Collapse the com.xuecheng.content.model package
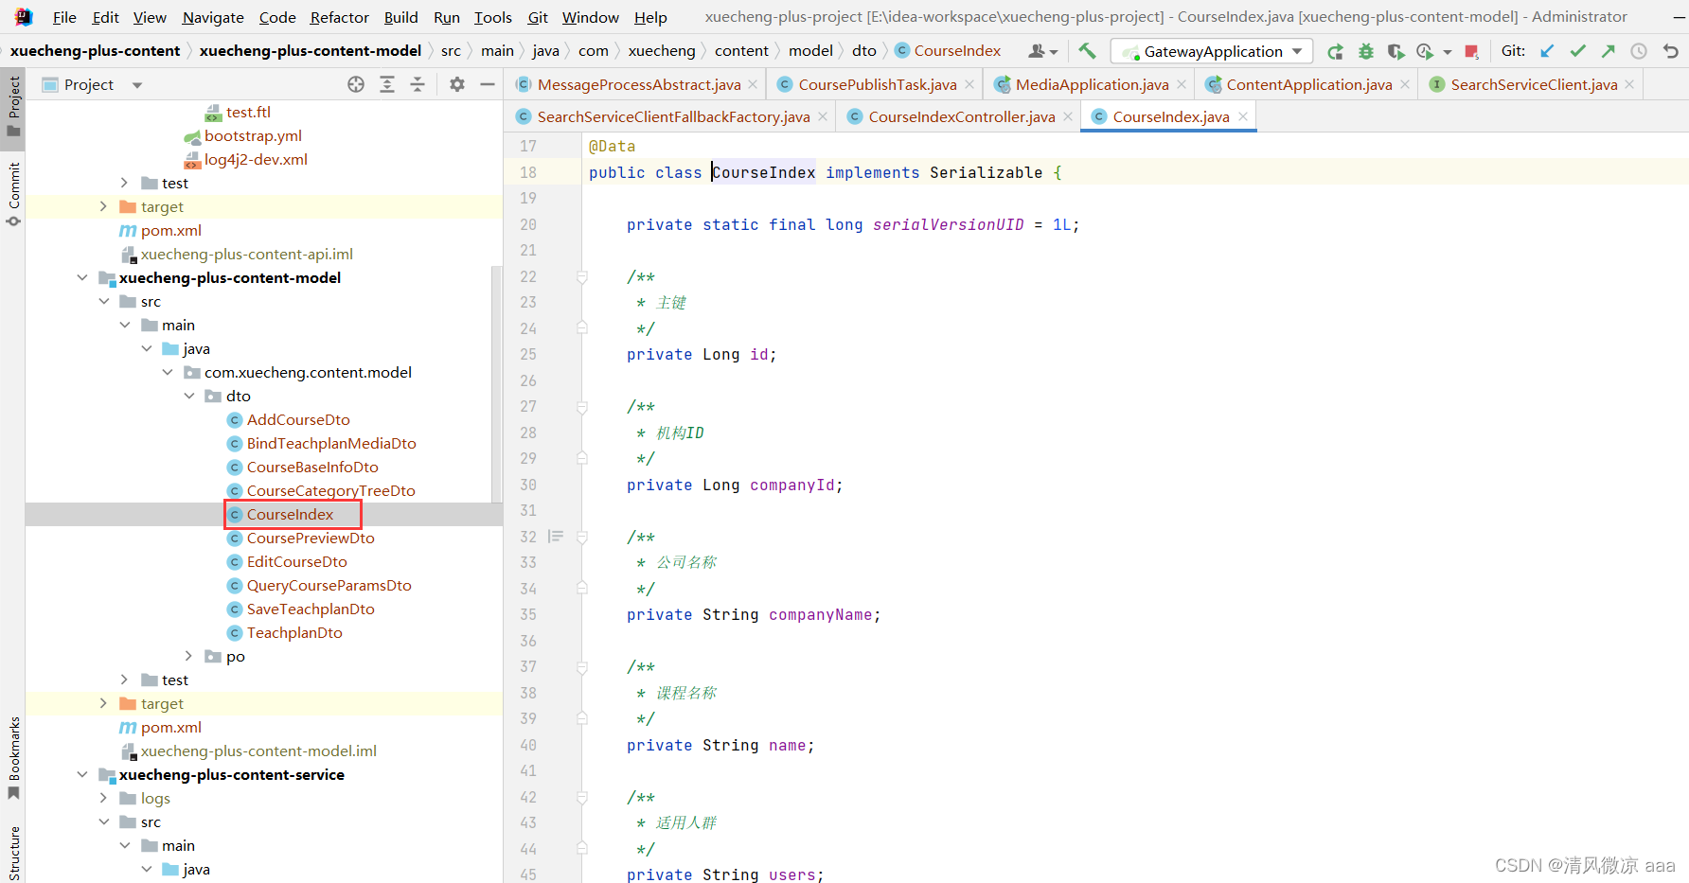 (168, 372)
